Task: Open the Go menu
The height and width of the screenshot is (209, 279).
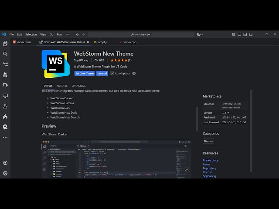Action: tap(51, 34)
